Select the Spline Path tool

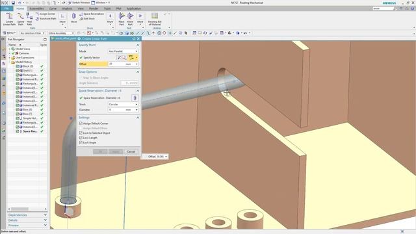tap(21, 19)
